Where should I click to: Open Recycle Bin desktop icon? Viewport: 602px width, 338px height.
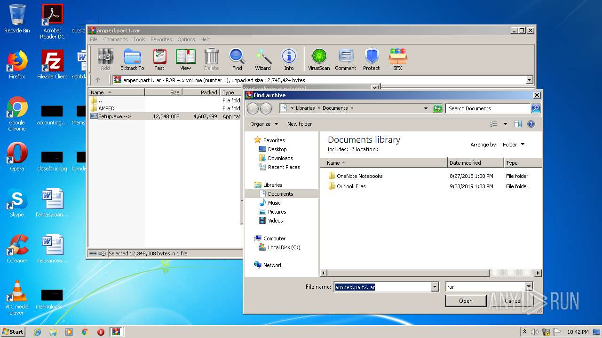coord(17,19)
